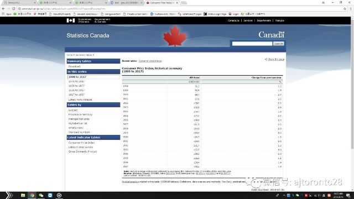Switch language with the Français link
The image size is (354, 199).
point(279,20)
